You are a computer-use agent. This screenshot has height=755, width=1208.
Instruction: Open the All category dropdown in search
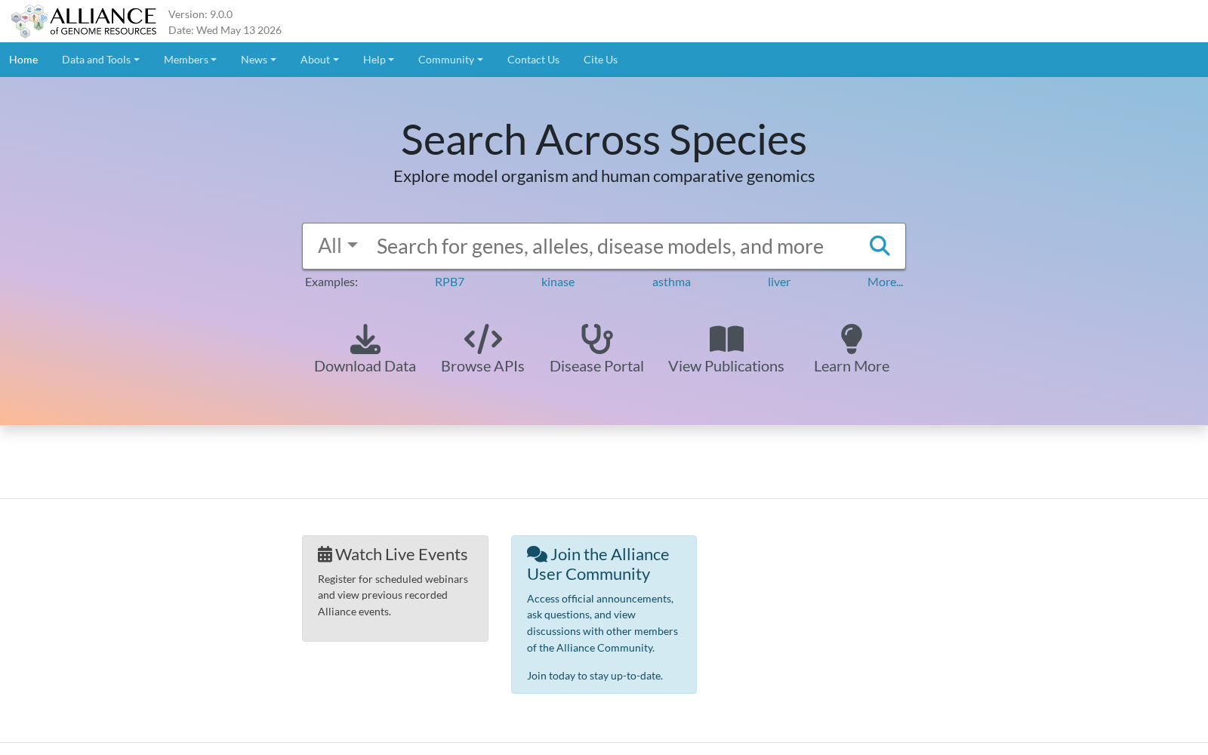(337, 246)
